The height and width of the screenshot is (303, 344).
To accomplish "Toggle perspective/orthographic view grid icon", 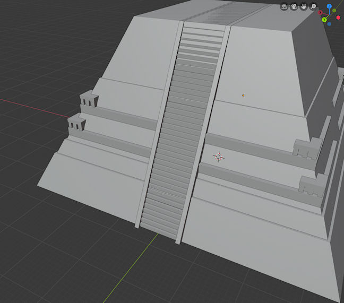I will (x=285, y=7).
